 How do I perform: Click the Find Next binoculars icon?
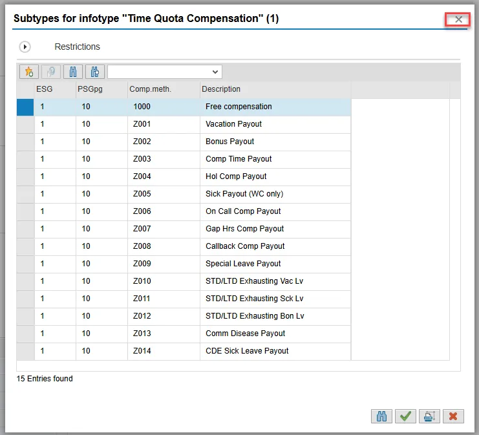pos(94,72)
